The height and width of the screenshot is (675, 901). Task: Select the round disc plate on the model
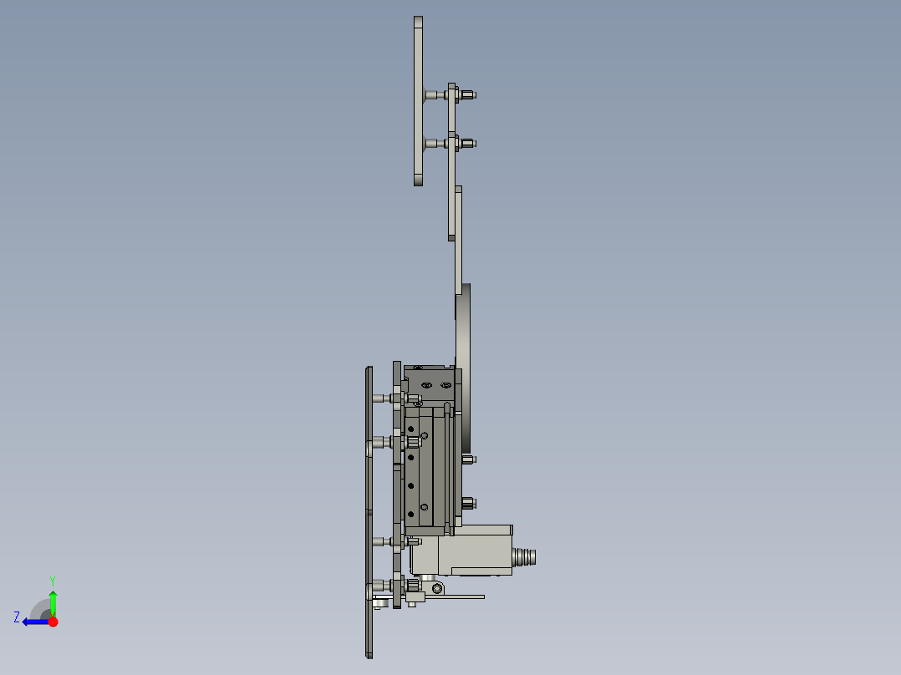click(465, 368)
